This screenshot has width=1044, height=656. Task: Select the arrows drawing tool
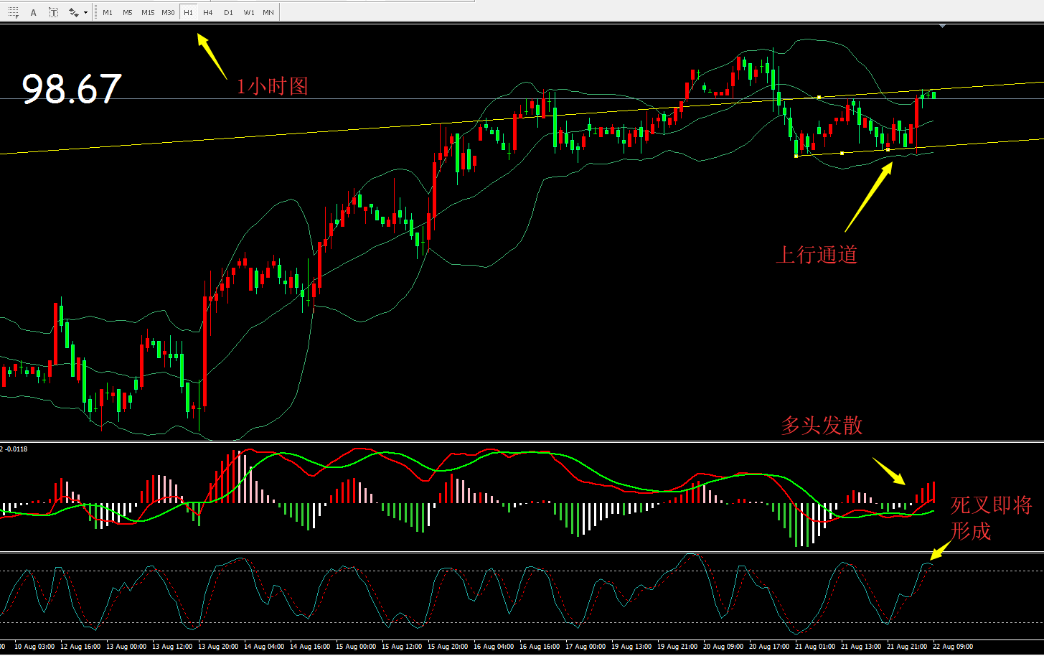point(73,12)
